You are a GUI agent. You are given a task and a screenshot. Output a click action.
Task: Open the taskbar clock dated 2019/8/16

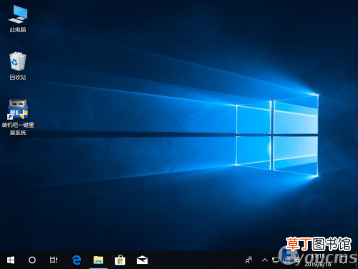click(x=318, y=260)
